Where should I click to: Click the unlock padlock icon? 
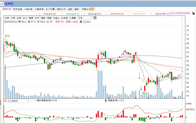point(193,13)
